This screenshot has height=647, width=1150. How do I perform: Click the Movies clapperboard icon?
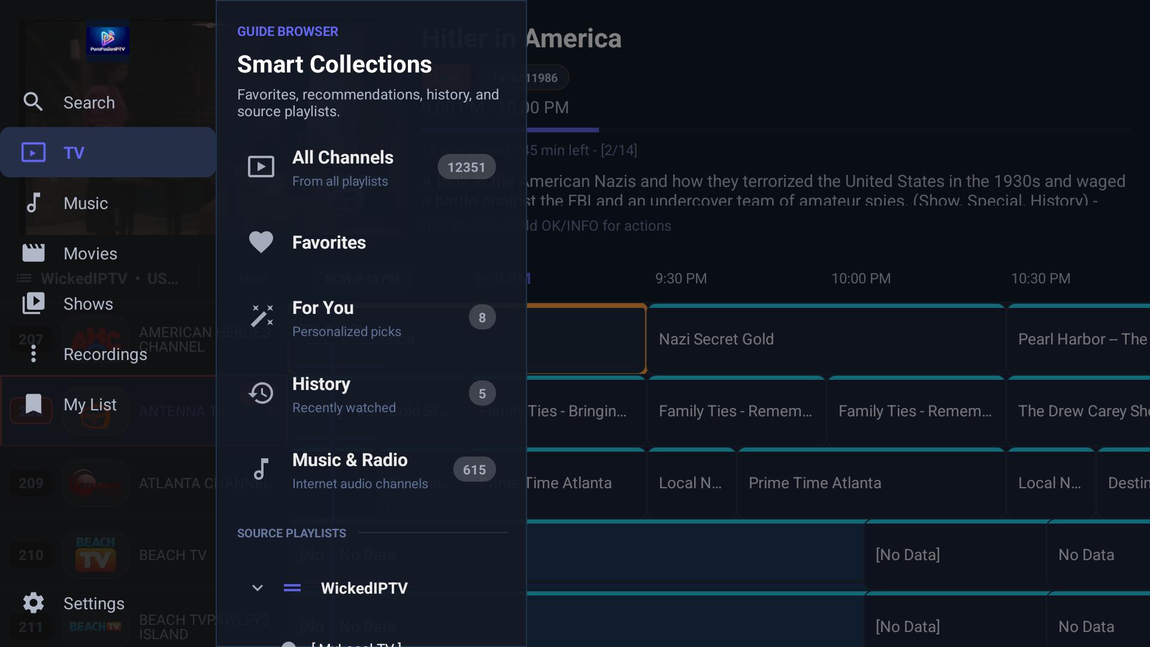tap(33, 253)
